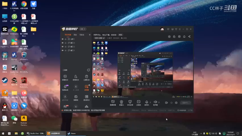Open the danmaku show tool
The width and height of the screenshot is (242, 136).
[76, 98]
